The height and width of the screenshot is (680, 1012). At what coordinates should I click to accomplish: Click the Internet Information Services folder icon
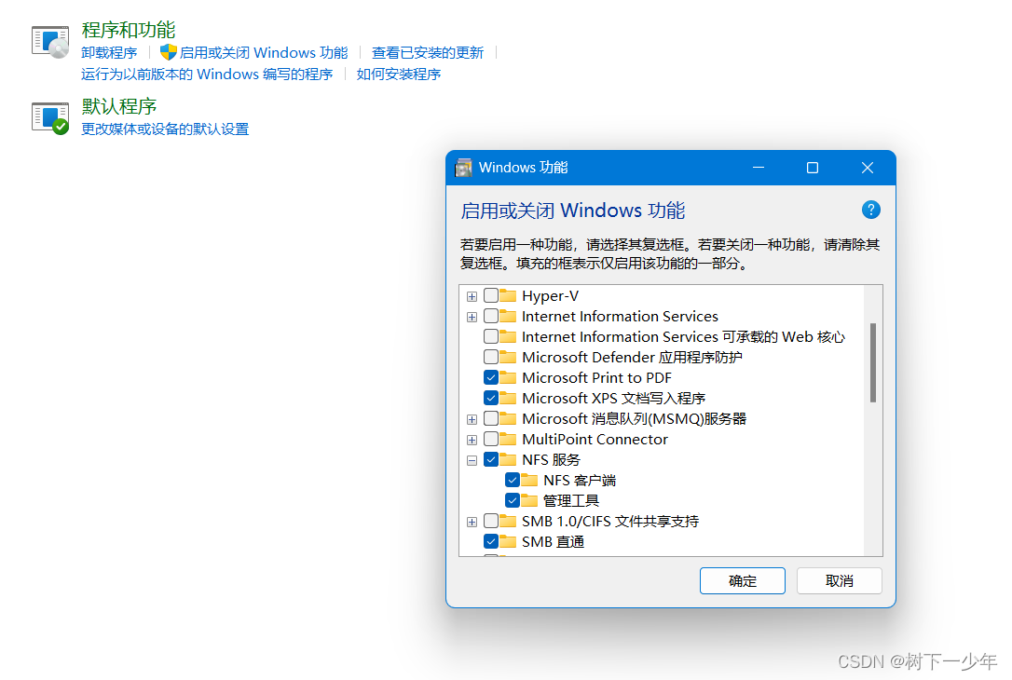tap(508, 316)
